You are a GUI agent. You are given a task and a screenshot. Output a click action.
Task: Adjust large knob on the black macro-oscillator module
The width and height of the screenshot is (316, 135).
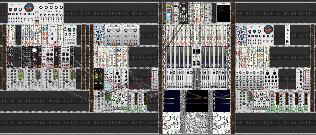pos(184,9)
